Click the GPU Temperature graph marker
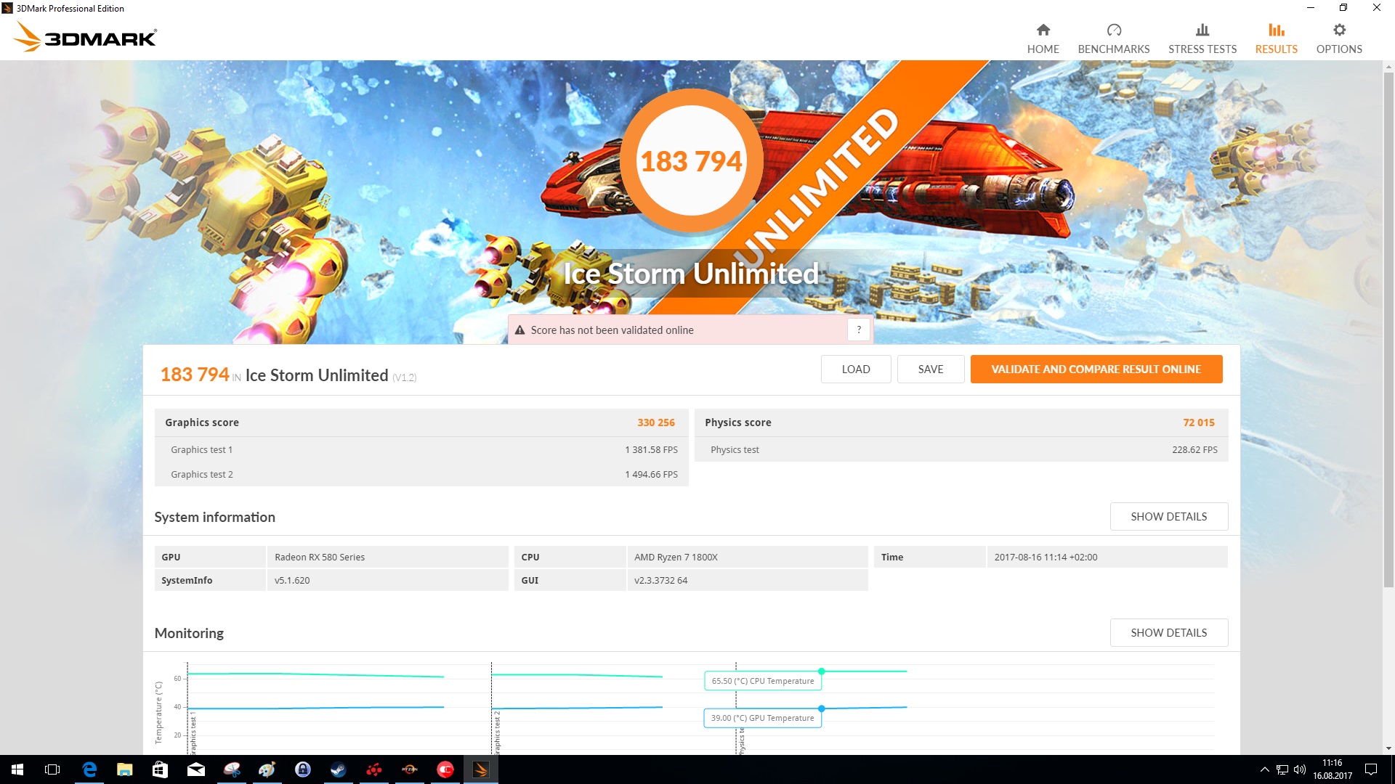The width and height of the screenshot is (1395, 784). pos(821,709)
